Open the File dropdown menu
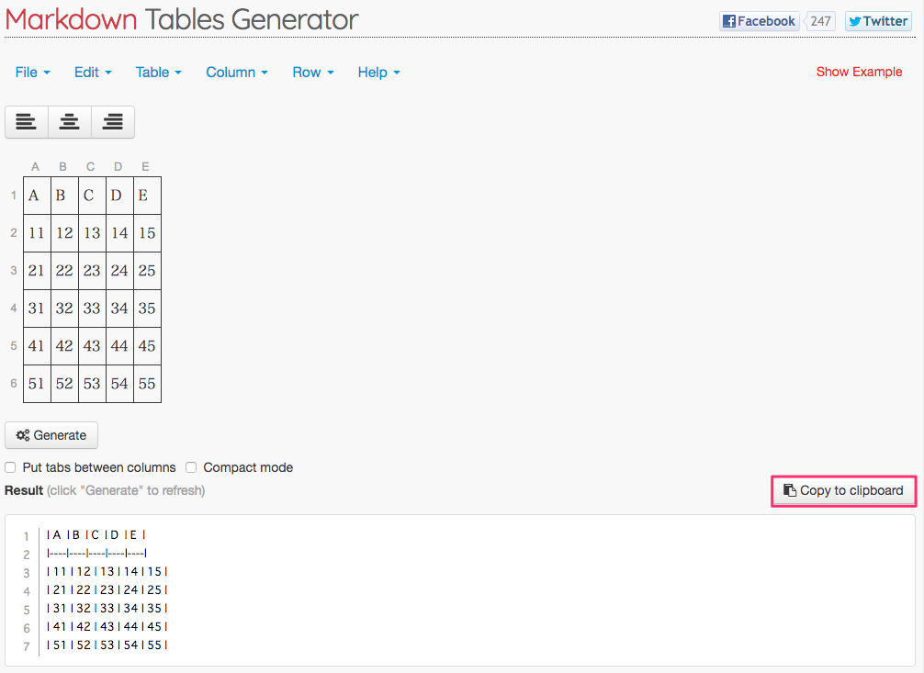924x673 pixels. pos(32,73)
